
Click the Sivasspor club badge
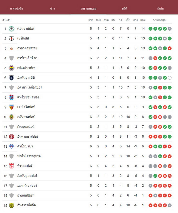pos(12,166)
